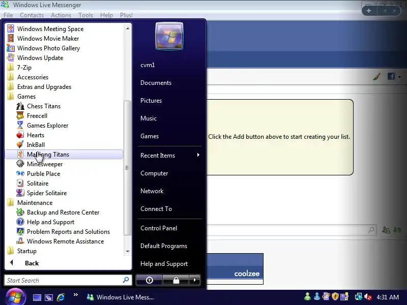Open Plus! menu in Messenger
The height and width of the screenshot is (305, 407).
click(126, 15)
